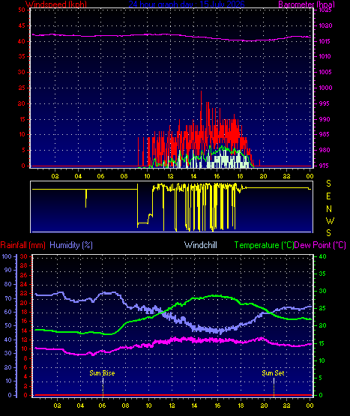The width and height of the screenshot is (350, 416).
Task: Select the 'Temperature (°C)' legend label
Action: (264, 245)
